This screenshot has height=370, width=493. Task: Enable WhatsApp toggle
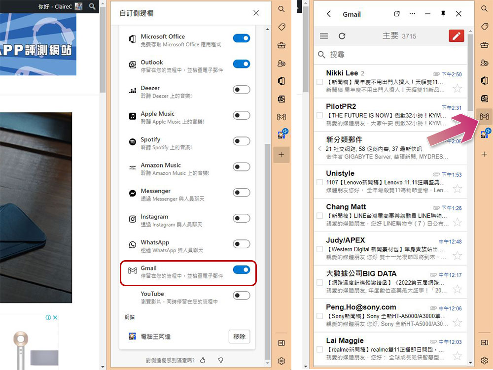coord(242,244)
